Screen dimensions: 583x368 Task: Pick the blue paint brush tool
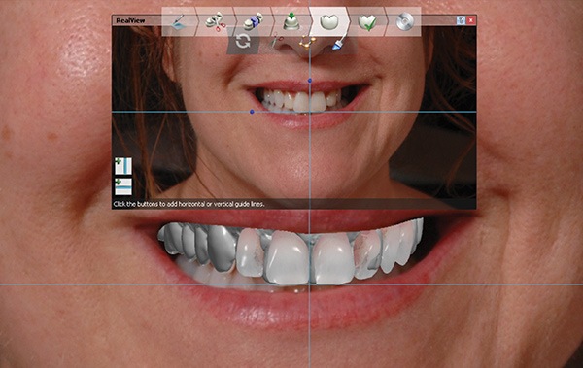tap(339, 42)
